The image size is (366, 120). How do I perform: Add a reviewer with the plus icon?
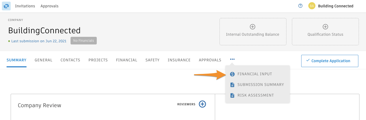coord(202,104)
